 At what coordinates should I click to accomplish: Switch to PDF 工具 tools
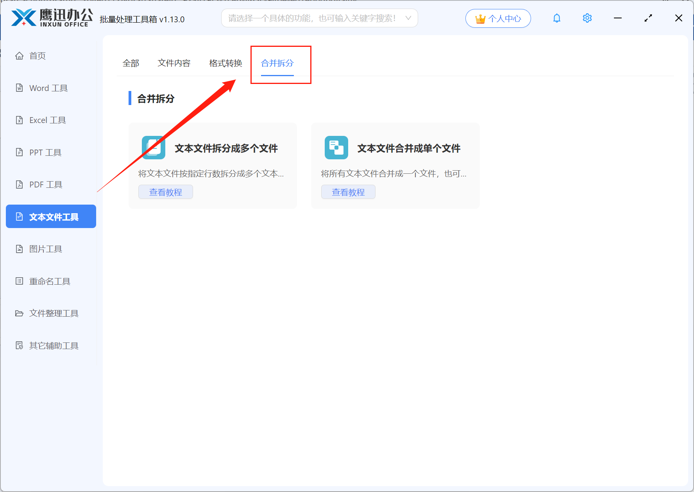click(45, 184)
